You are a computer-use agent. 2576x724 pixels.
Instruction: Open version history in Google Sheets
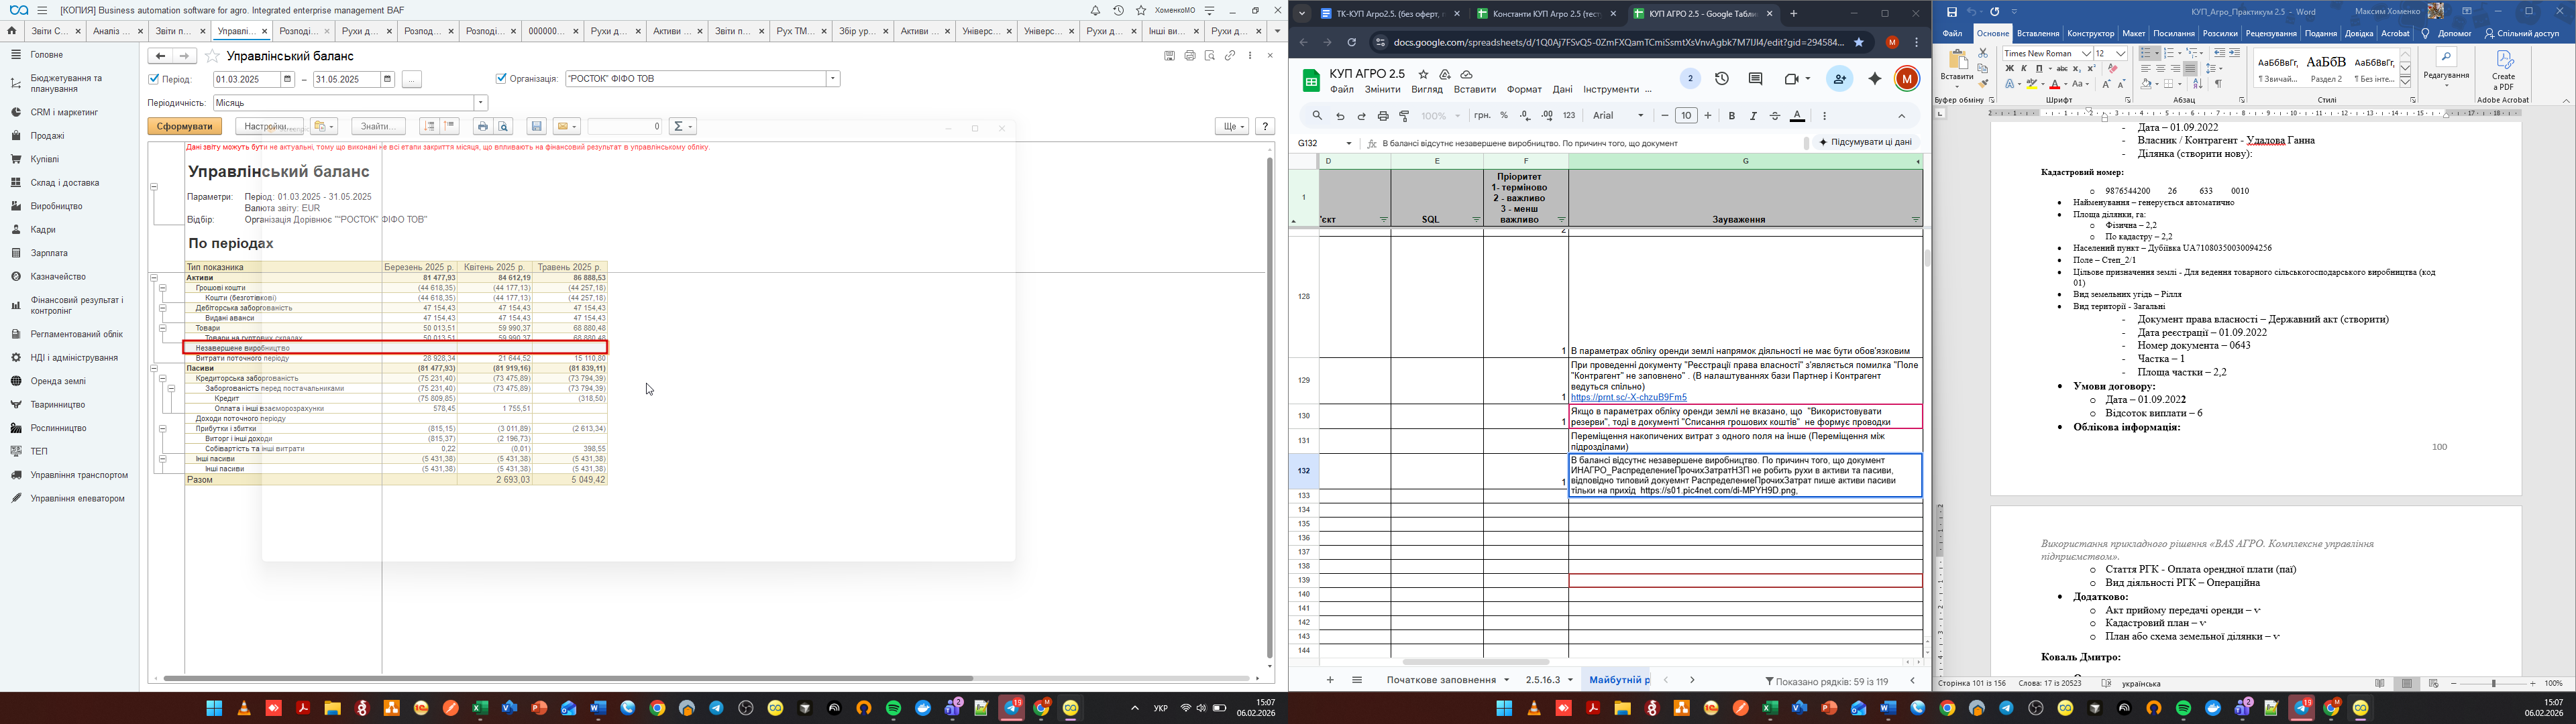tap(1722, 79)
